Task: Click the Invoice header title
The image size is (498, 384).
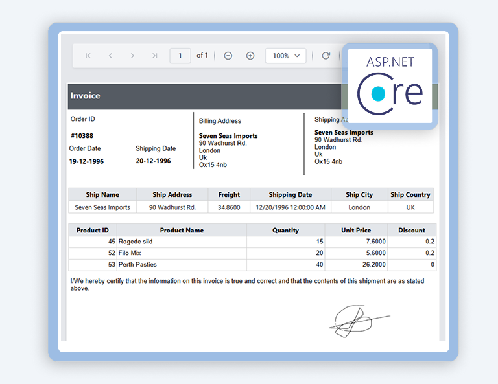Action: pyautogui.click(x=85, y=96)
